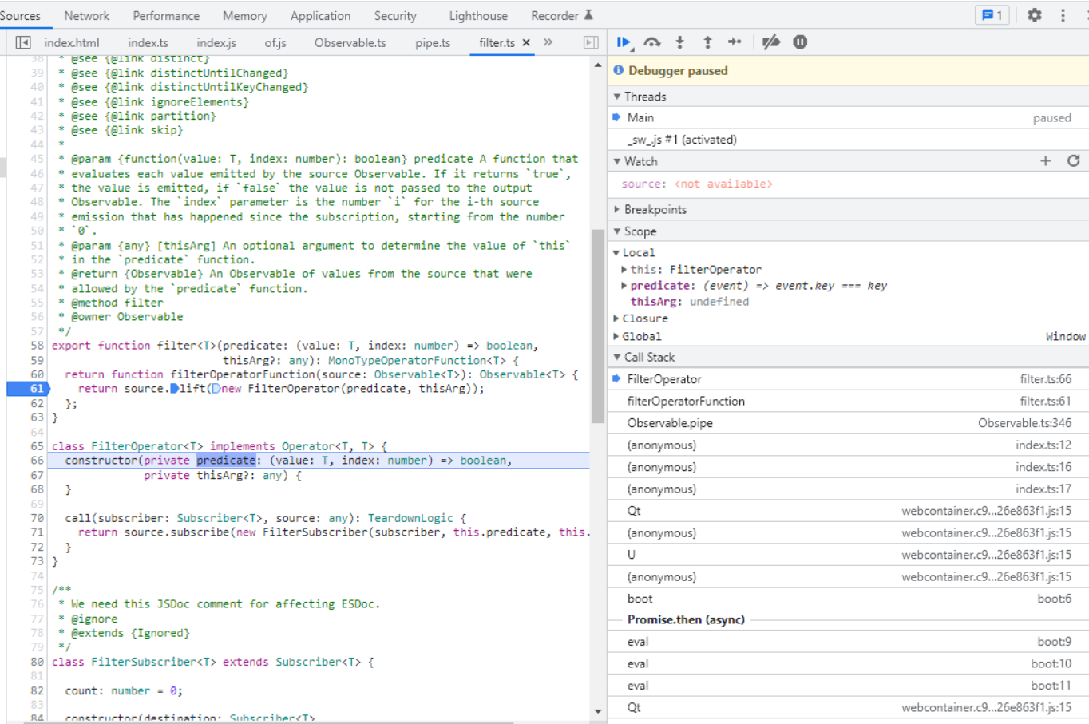Click the thisArg: undefined scope entry

click(x=690, y=302)
